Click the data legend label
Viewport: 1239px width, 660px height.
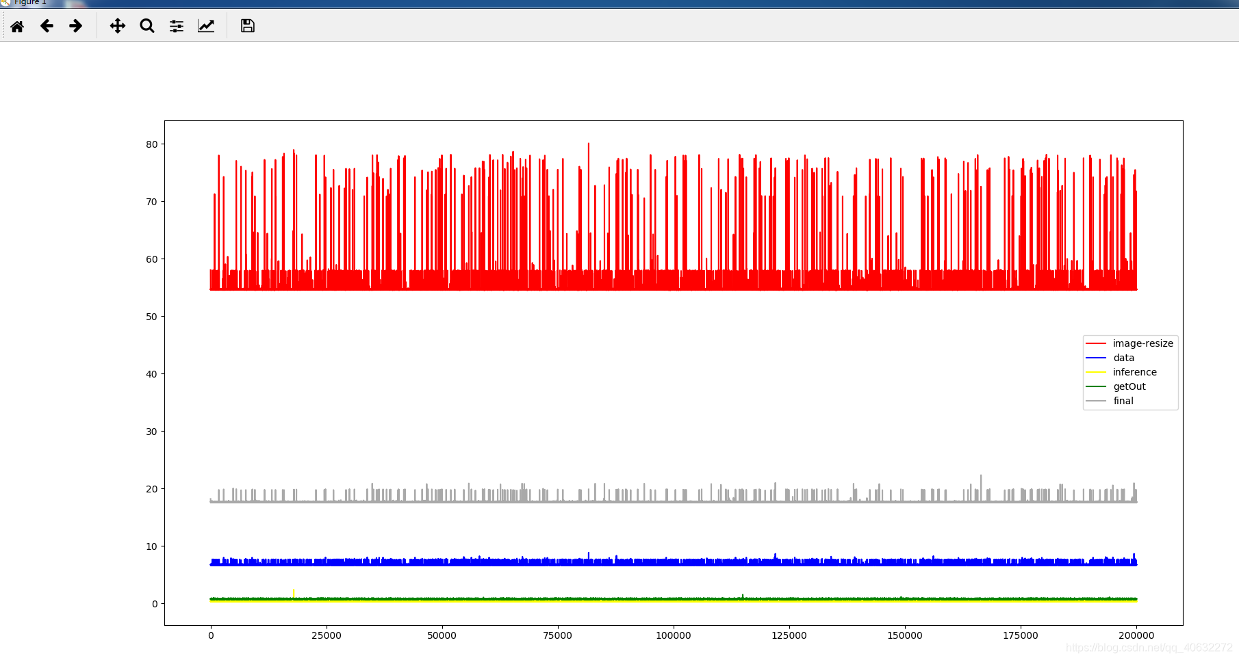point(1123,358)
